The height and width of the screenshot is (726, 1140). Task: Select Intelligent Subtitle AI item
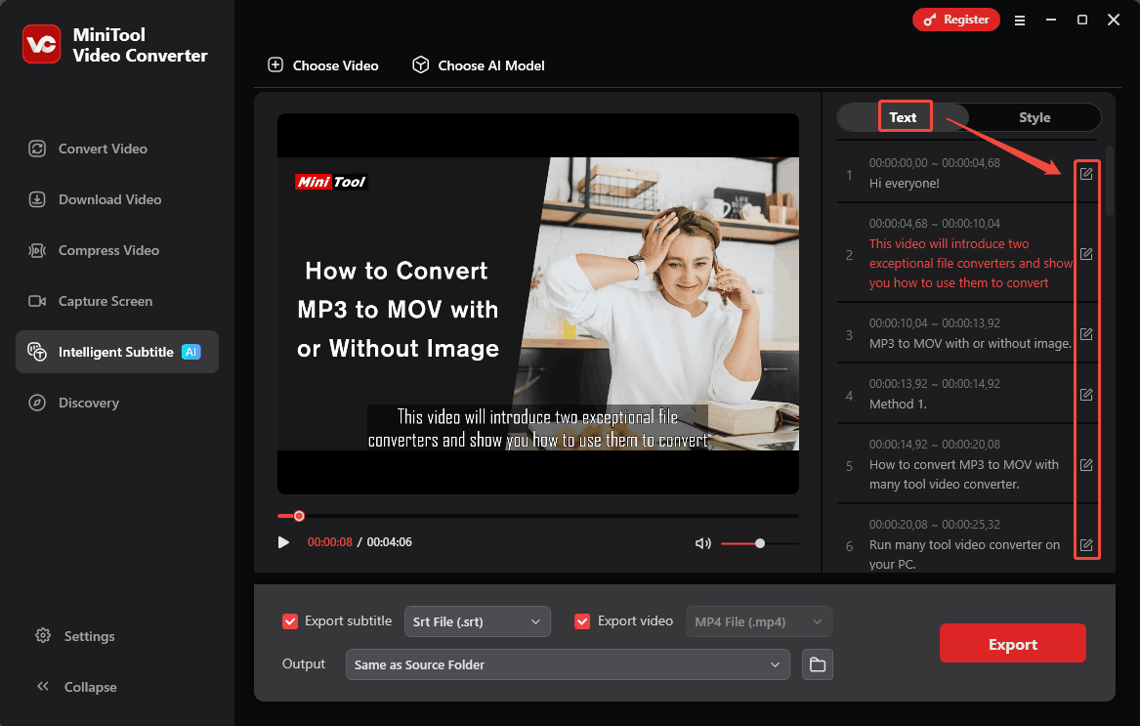coord(117,352)
